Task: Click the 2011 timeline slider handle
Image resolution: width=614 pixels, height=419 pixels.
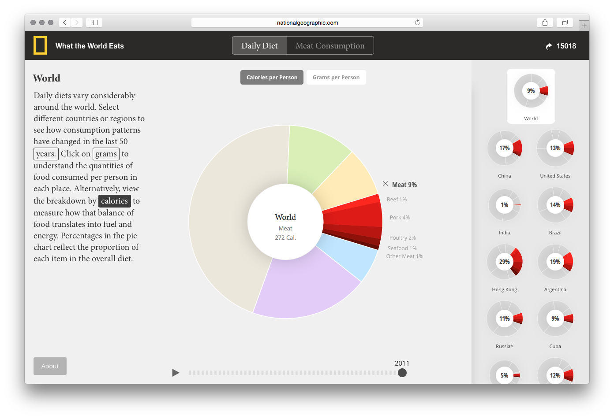Action: [402, 373]
